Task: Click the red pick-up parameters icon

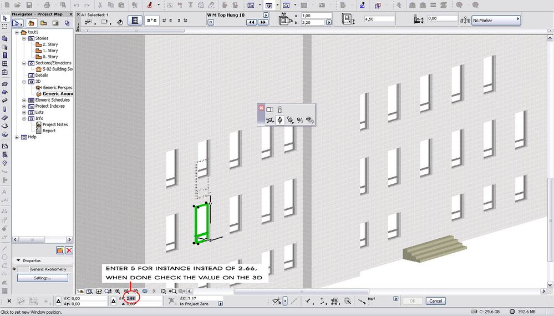Action: click(x=150, y=5)
